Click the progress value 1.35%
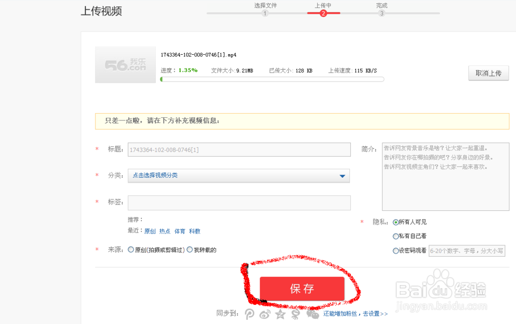Screen dimensions: 516x324 (188, 70)
